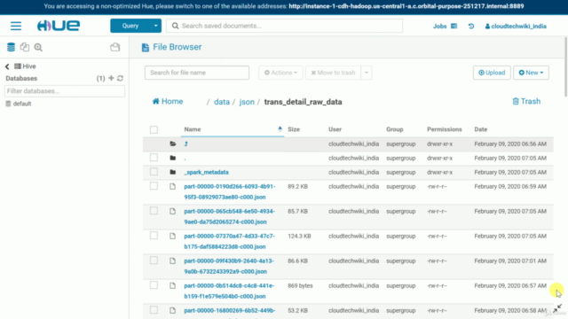Select the default database entry
The image size is (568, 319).
pyautogui.click(x=22, y=104)
